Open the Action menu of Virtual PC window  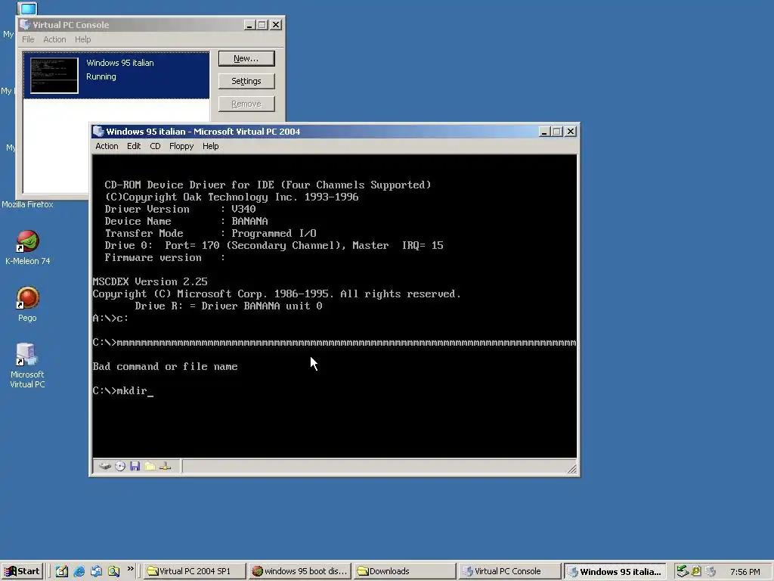(107, 146)
